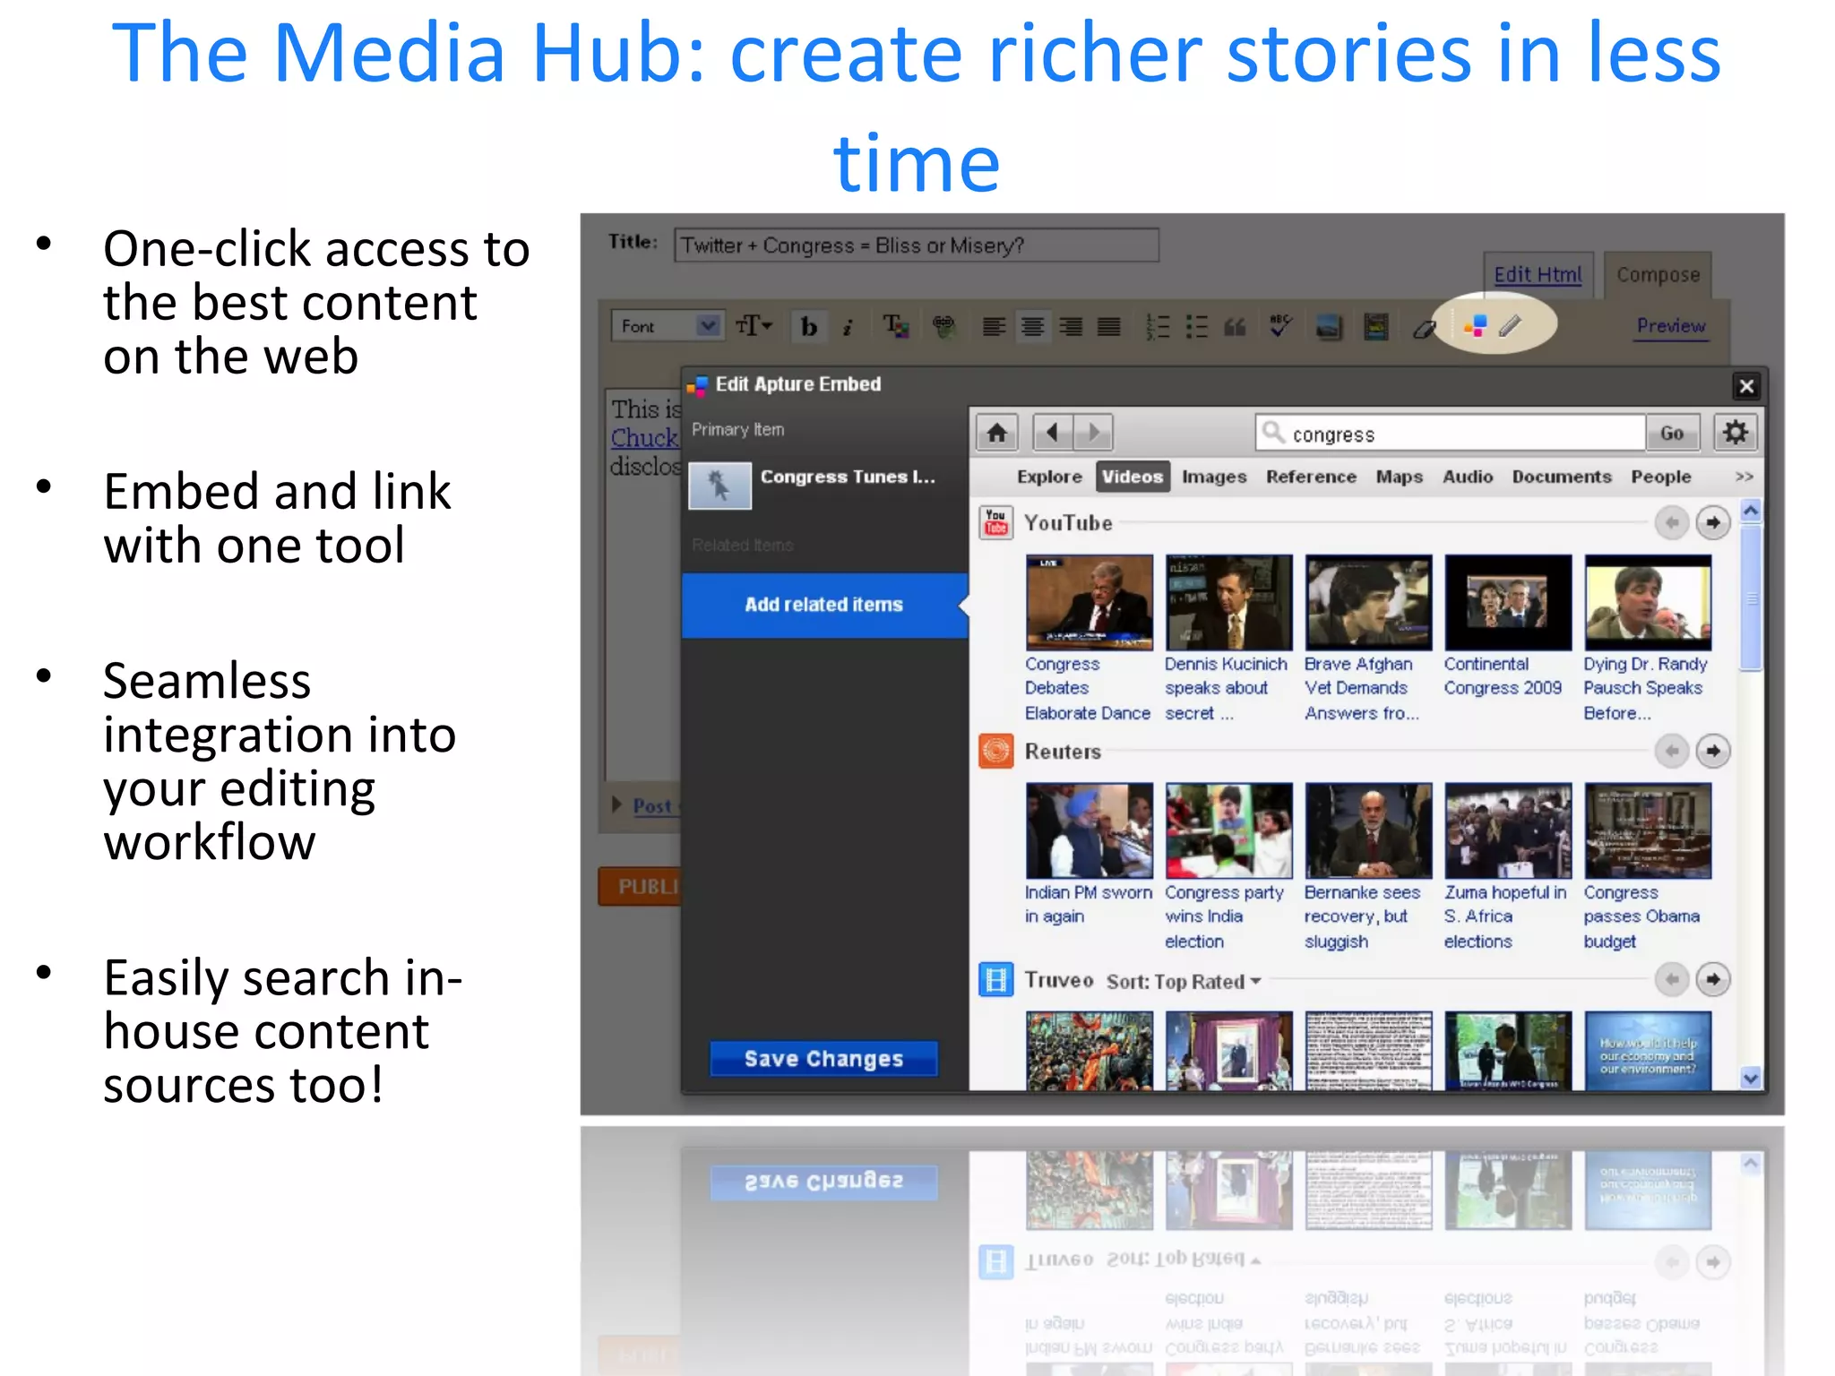Open the text size dropdown
This screenshot has width=1835, height=1376.
tap(754, 326)
